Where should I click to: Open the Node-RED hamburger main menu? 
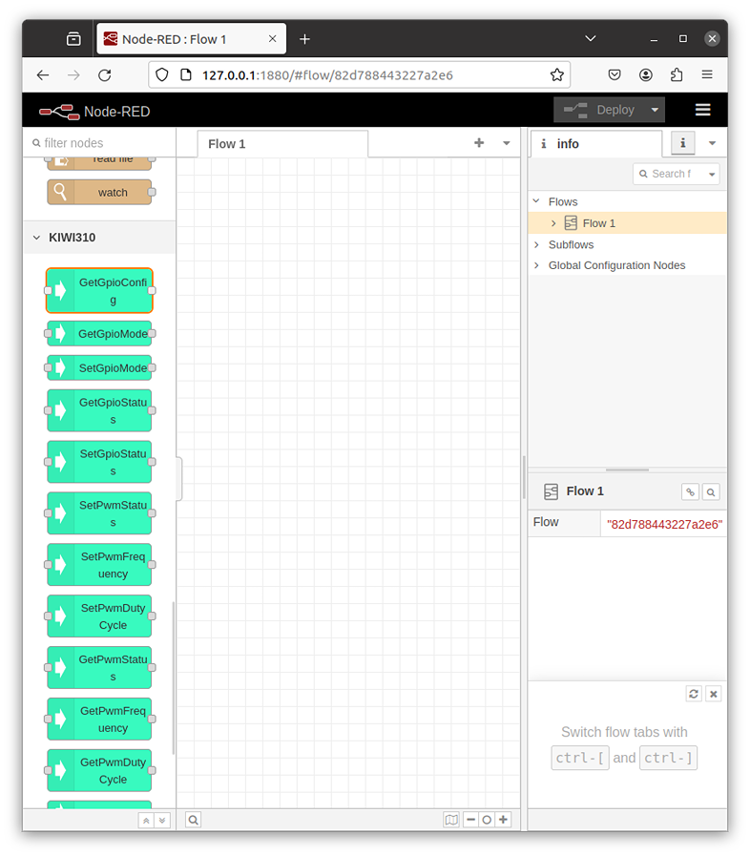703,110
